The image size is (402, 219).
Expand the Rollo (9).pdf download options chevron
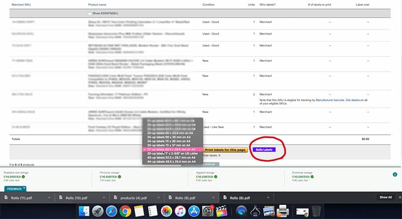[213, 198]
